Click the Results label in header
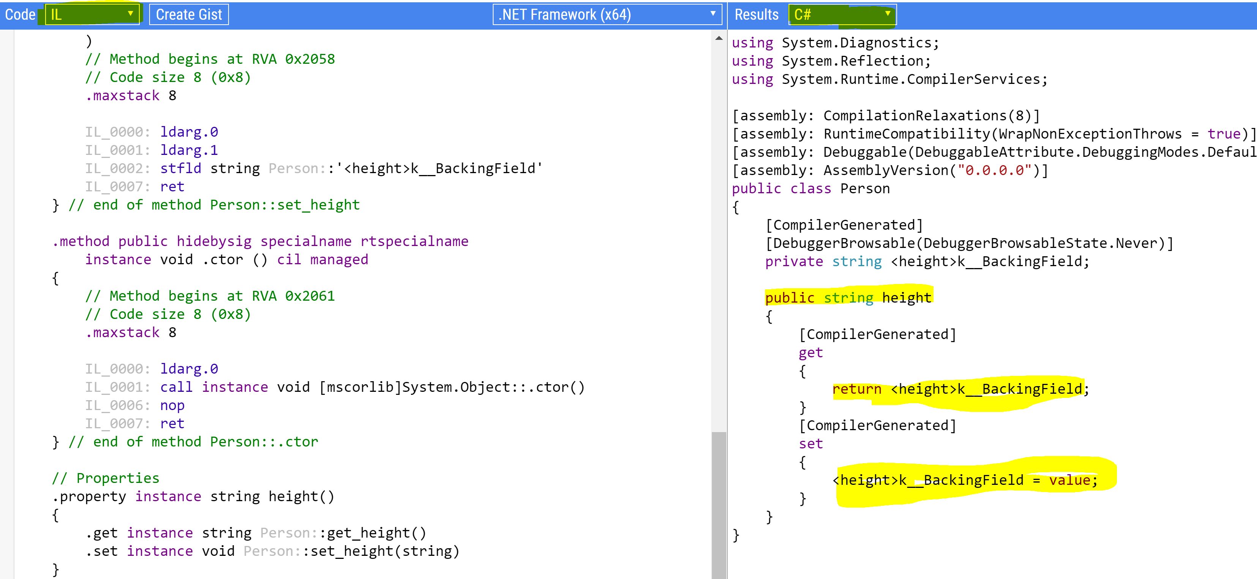The width and height of the screenshot is (1257, 579). click(756, 14)
